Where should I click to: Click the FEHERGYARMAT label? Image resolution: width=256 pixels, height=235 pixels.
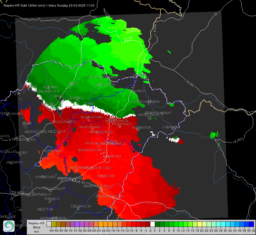pyautogui.click(x=158, y=113)
